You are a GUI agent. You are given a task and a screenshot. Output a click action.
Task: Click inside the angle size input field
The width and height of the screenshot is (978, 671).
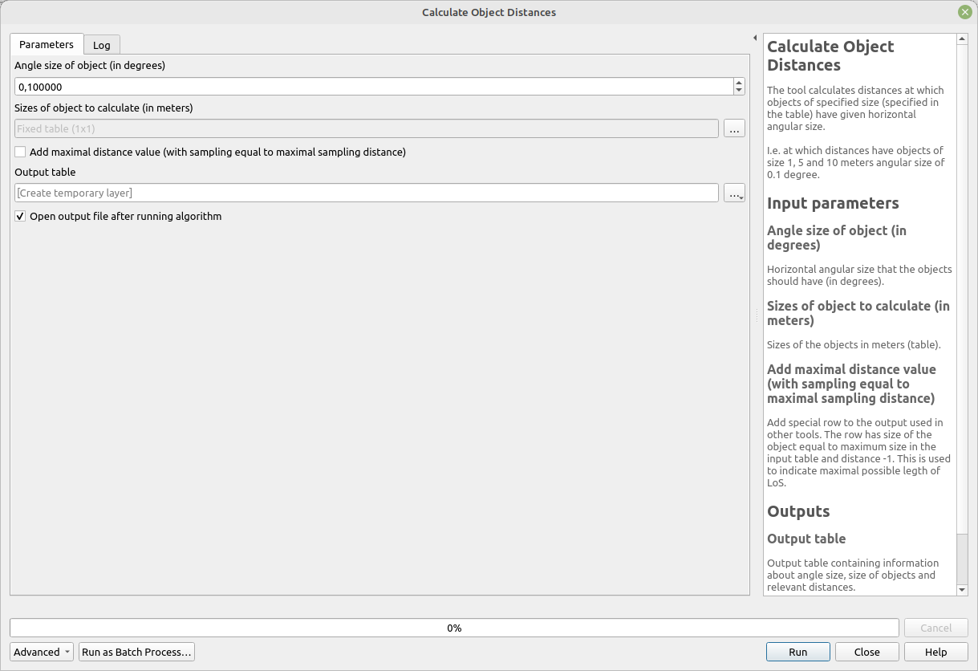[369, 86]
